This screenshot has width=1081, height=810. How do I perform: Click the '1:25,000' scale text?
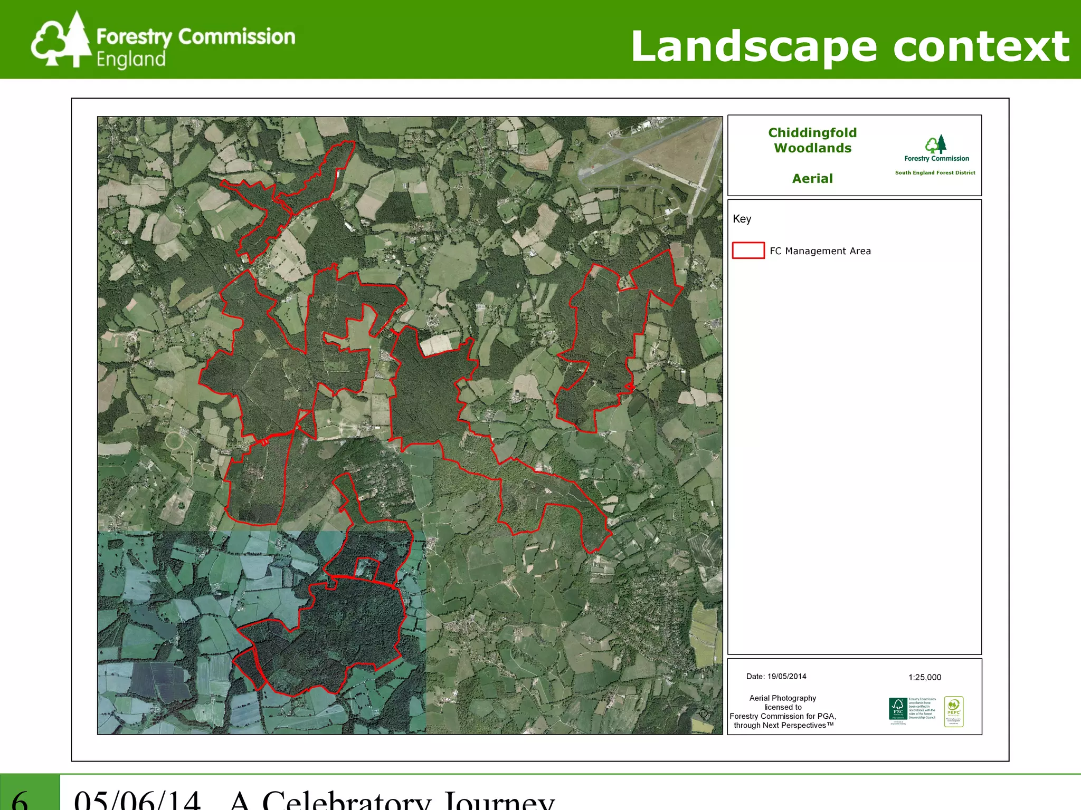coord(925,678)
